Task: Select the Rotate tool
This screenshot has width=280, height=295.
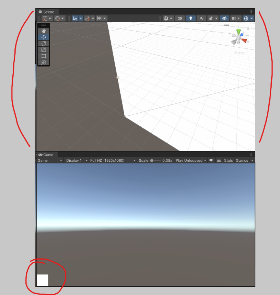Action: tap(44, 44)
